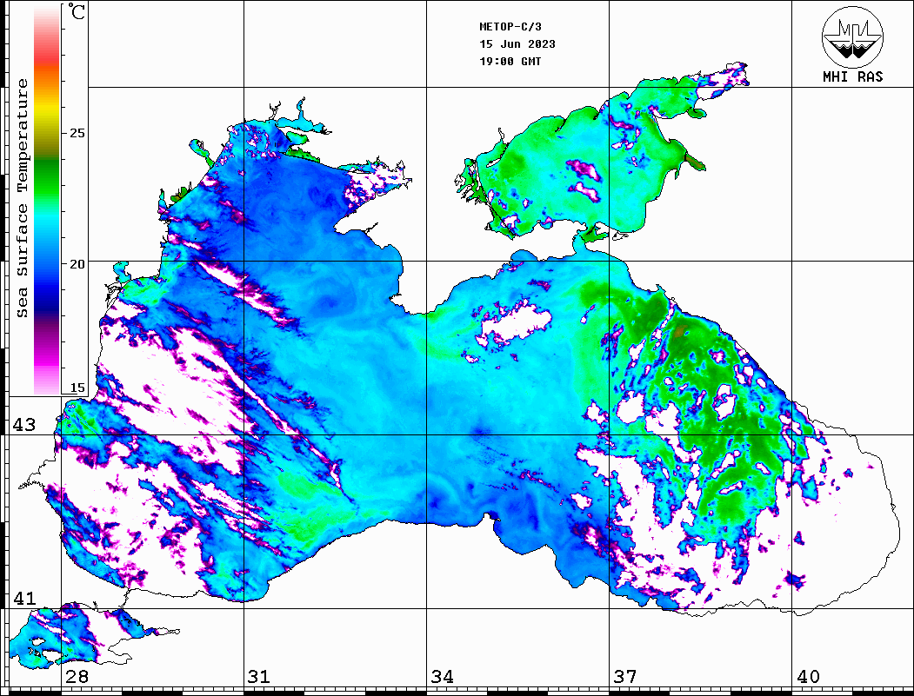The image size is (914, 696).
Task: Click the longitude label 34
Action: point(443,677)
